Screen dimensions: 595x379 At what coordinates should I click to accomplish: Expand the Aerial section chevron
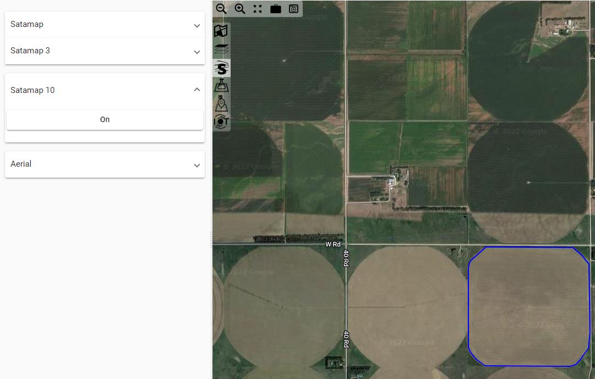pyautogui.click(x=197, y=166)
